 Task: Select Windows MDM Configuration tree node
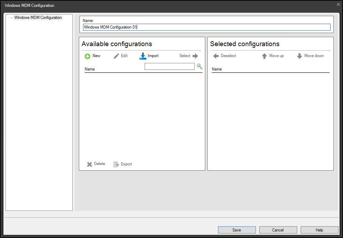[x=38, y=18]
